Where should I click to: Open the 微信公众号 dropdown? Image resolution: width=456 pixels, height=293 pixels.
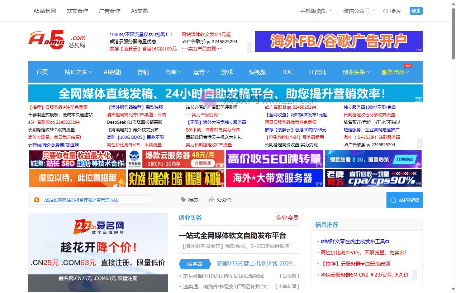358,11
